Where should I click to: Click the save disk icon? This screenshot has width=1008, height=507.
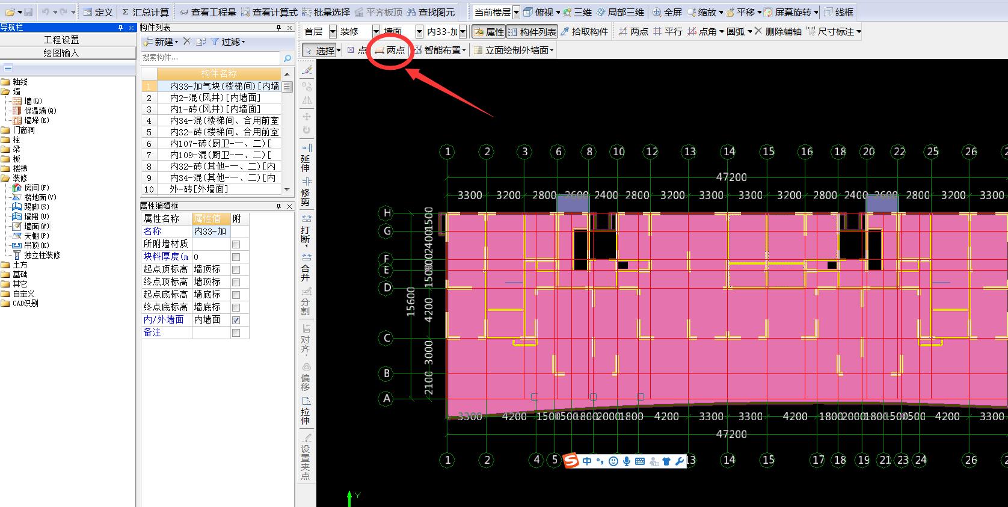(29, 12)
